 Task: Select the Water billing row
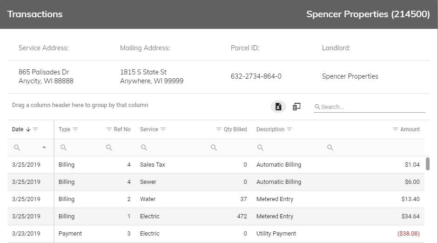coord(216,199)
